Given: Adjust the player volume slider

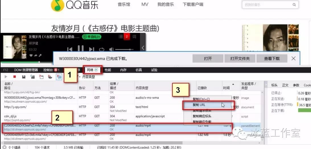Looking at the screenshot, I should coord(124,49).
